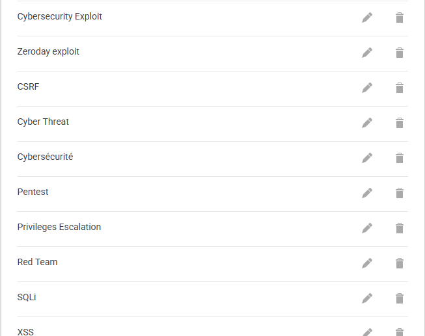Image resolution: width=425 pixels, height=336 pixels.
Task: Click the edit pencil for Pentest
Action: tap(367, 193)
